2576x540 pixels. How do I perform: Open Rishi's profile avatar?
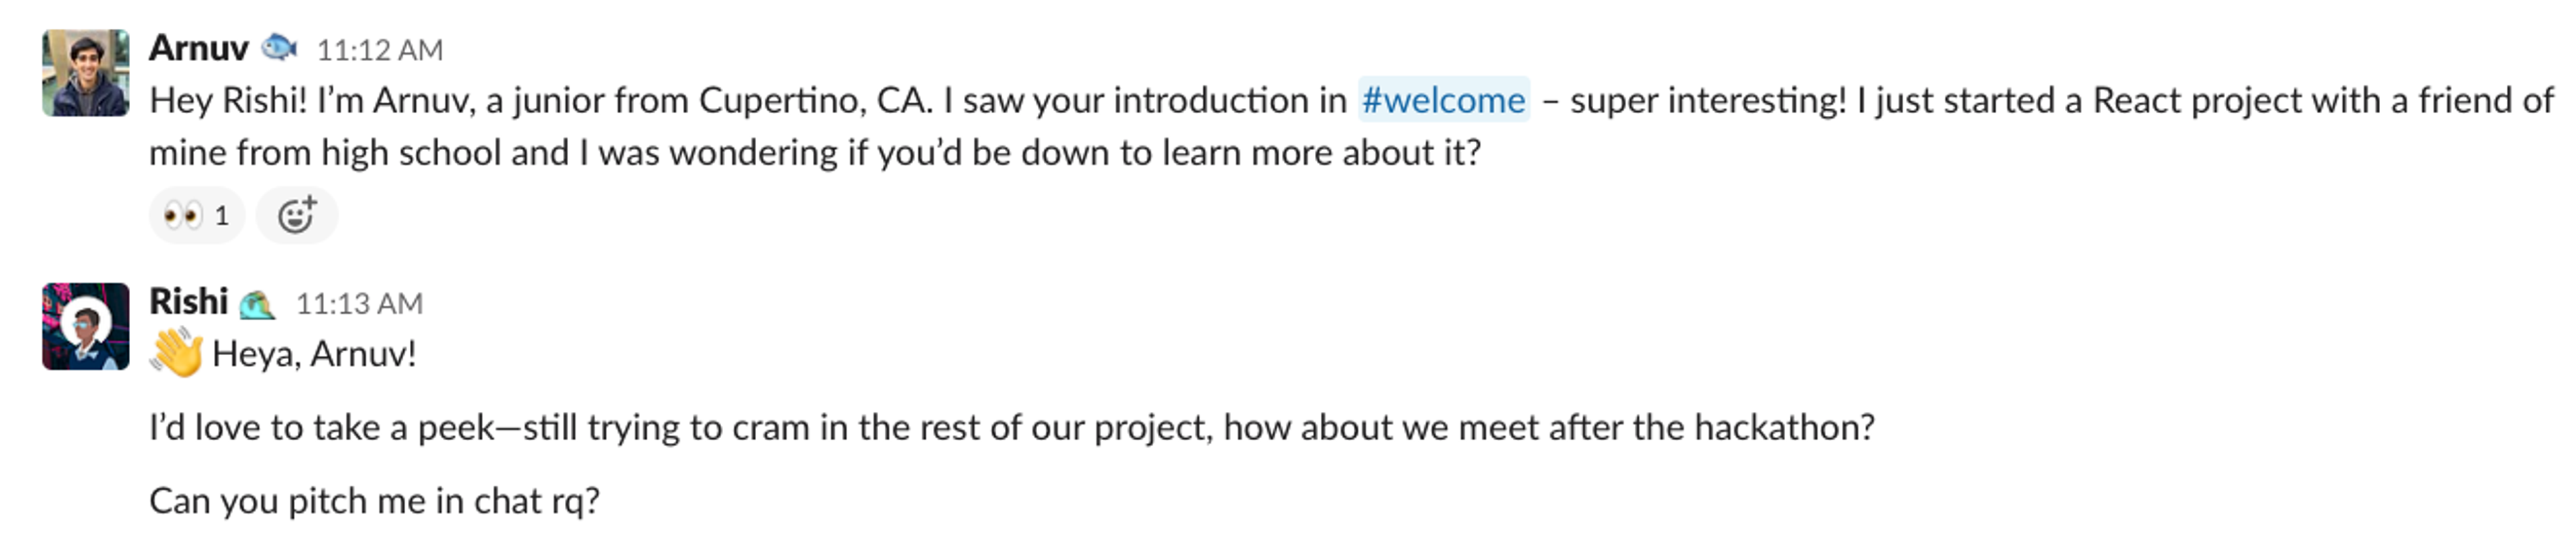point(85,326)
